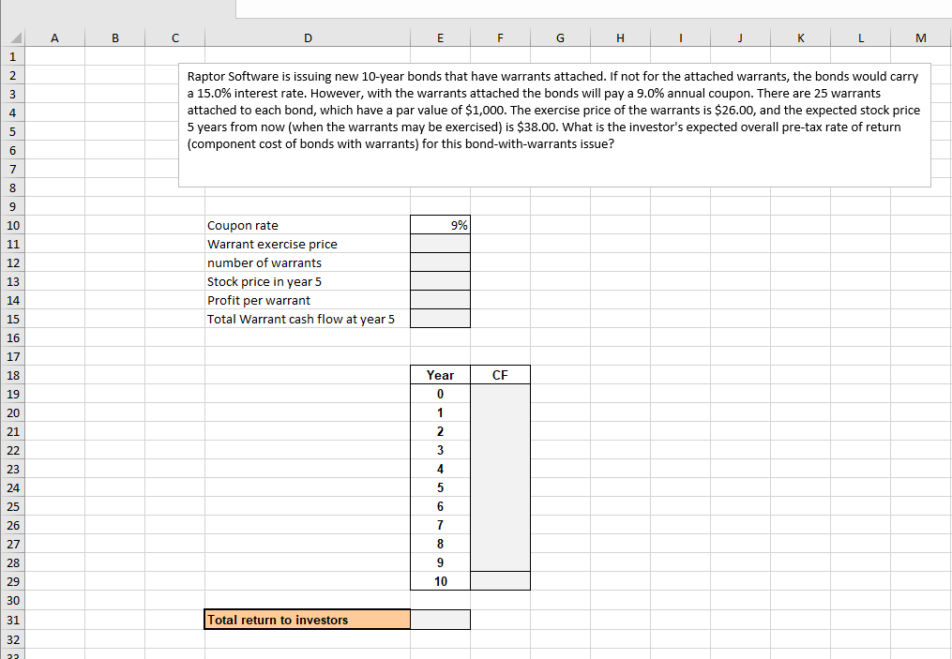
Task: Click the 'Coupon rate' label cell
Action: pos(308,225)
